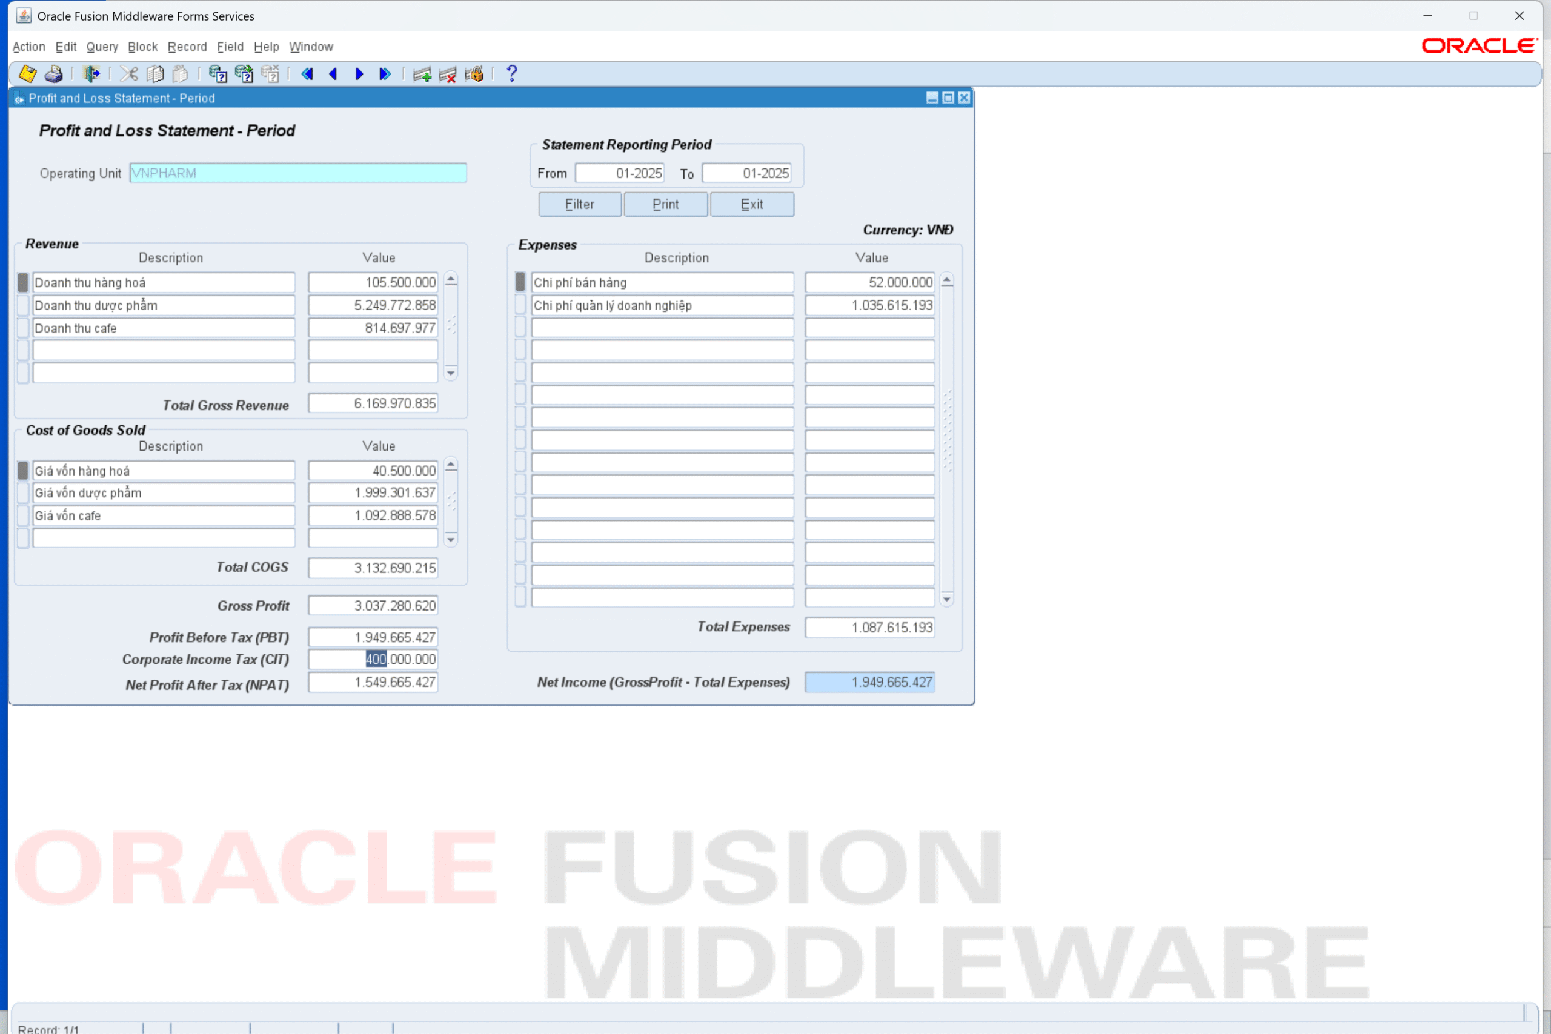Go to next record with single right arrow
Image resolution: width=1551 pixels, height=1034 pixels.
click(x=359, y=74)
